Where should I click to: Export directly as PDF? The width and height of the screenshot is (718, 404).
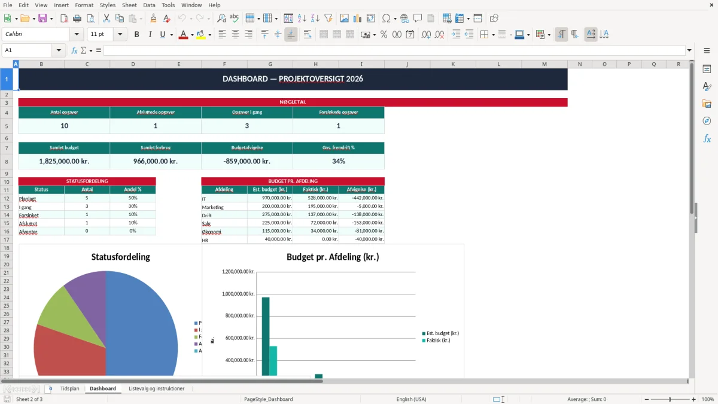click(64, 19)
